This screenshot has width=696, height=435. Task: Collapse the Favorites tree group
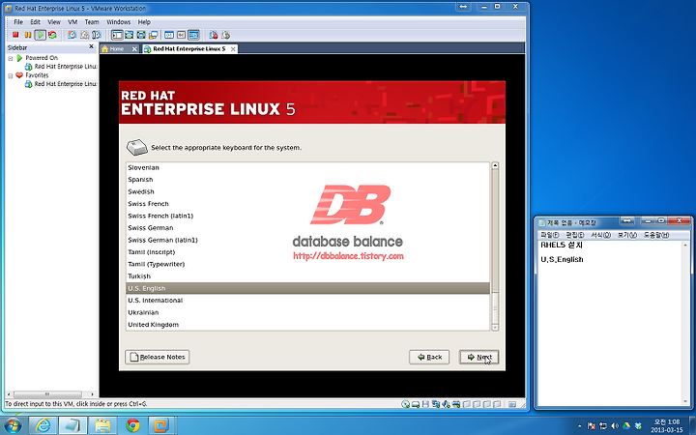(11, 76)
